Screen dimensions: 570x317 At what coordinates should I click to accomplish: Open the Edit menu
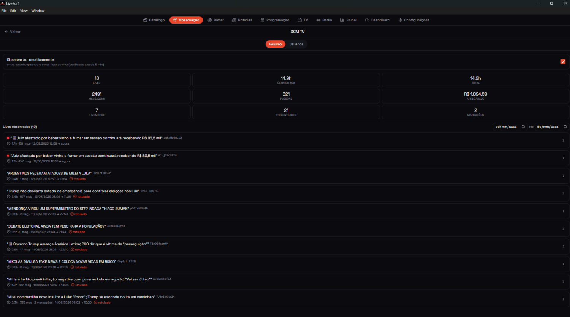click(13, 11)
